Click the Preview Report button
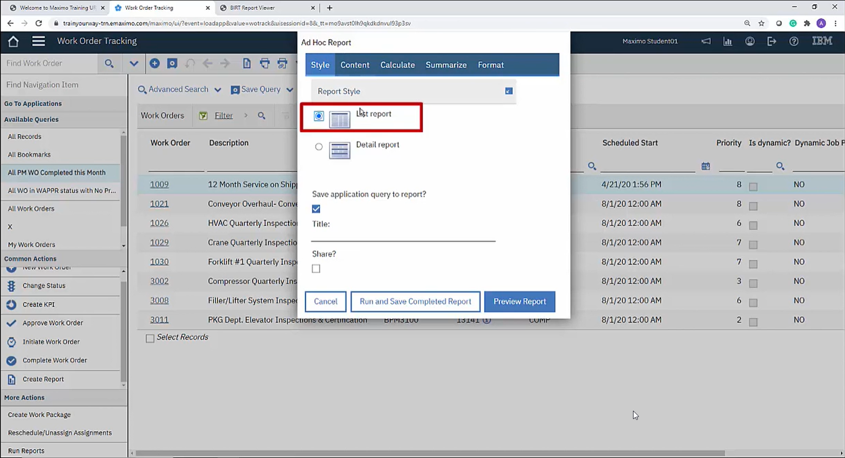 coord(519,301)
